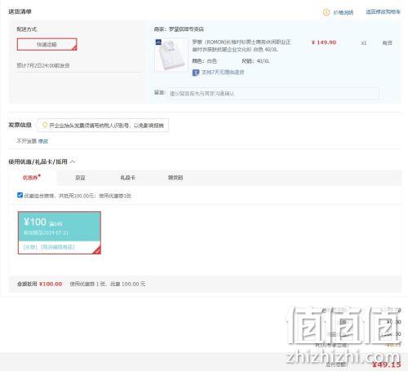Uncheck the best coupon combination checkbox
Image resolution: width=408 pixels, height=371 pixels.
pyautogui.click(x=20, y=195)
